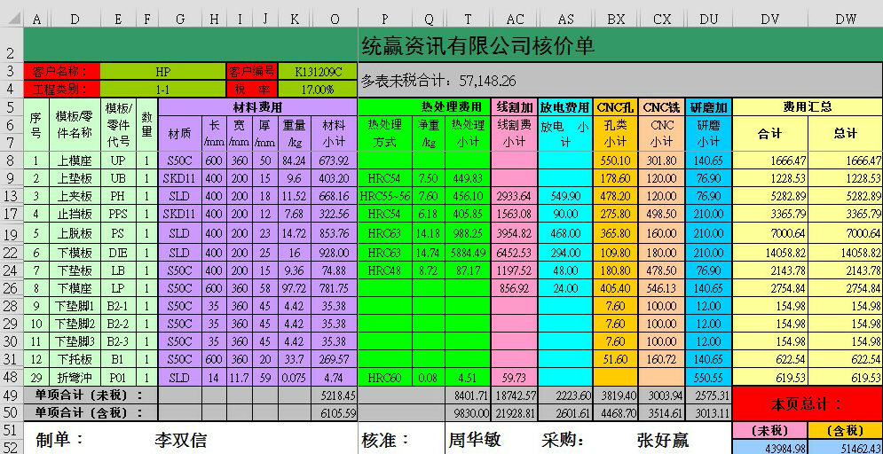
Task: Select the 上夹板 part name cell
Action: tap(75, 196)
